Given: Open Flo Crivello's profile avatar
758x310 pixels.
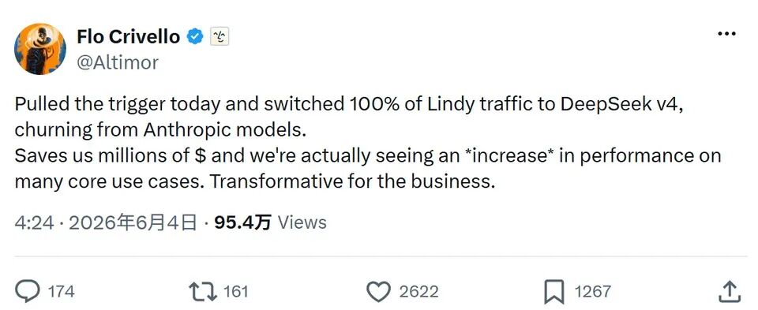Looking at the screenshot, I should point(40,49).
